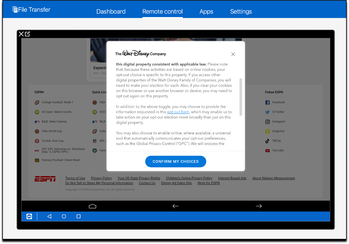Click the FIBA World Cup text under ESPN+
The width and height of the screenshot is (349, 244).
52,131
